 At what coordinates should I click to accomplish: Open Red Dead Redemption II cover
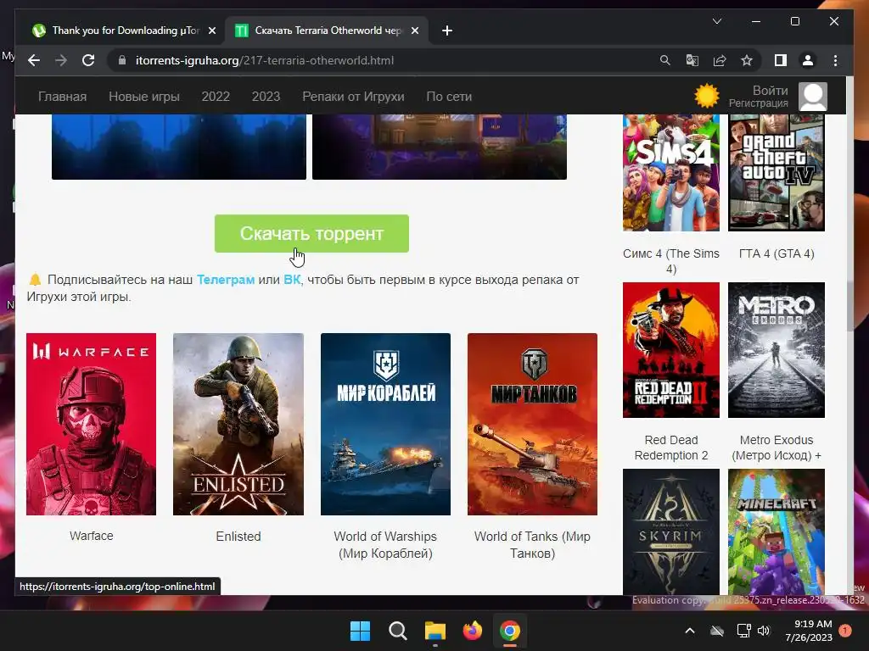click(x=671, y=350)
